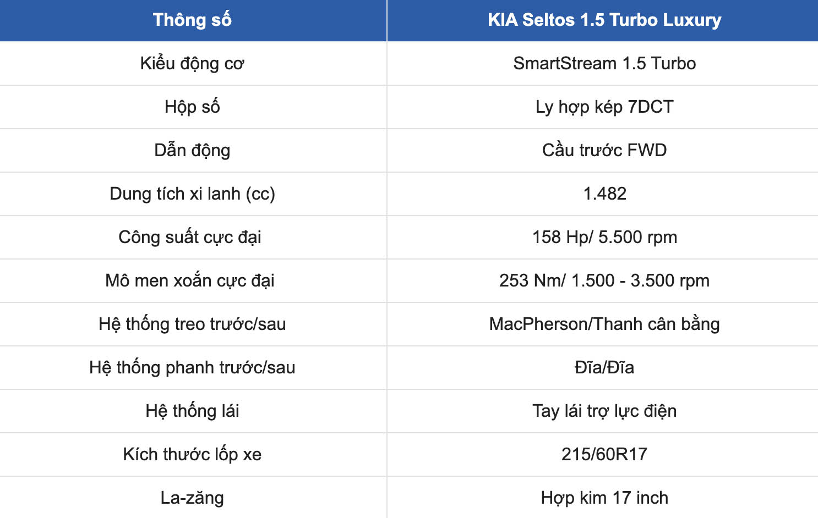This screenshot has width=818, height=518.
Task: Click the "Ly hợp kép 7DCT" cell
Action: 604,107
